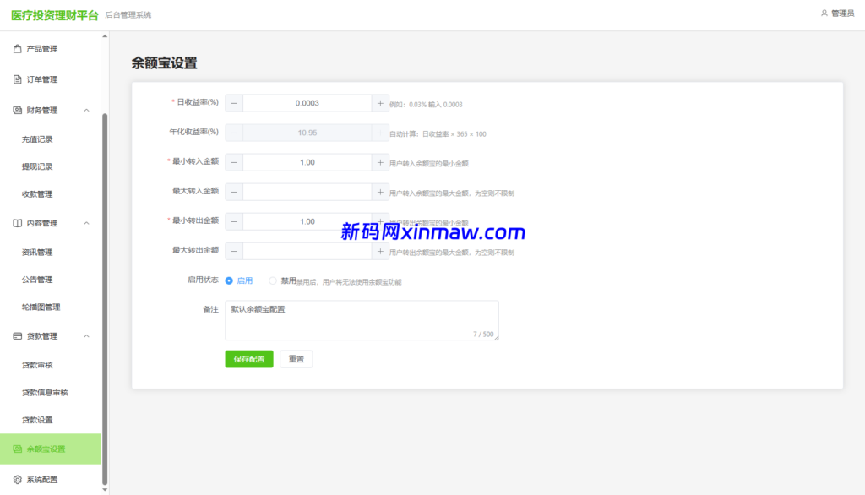Open 贷款设置 submenu item
Screen dimensions: 865x495
tap(50, 420)
